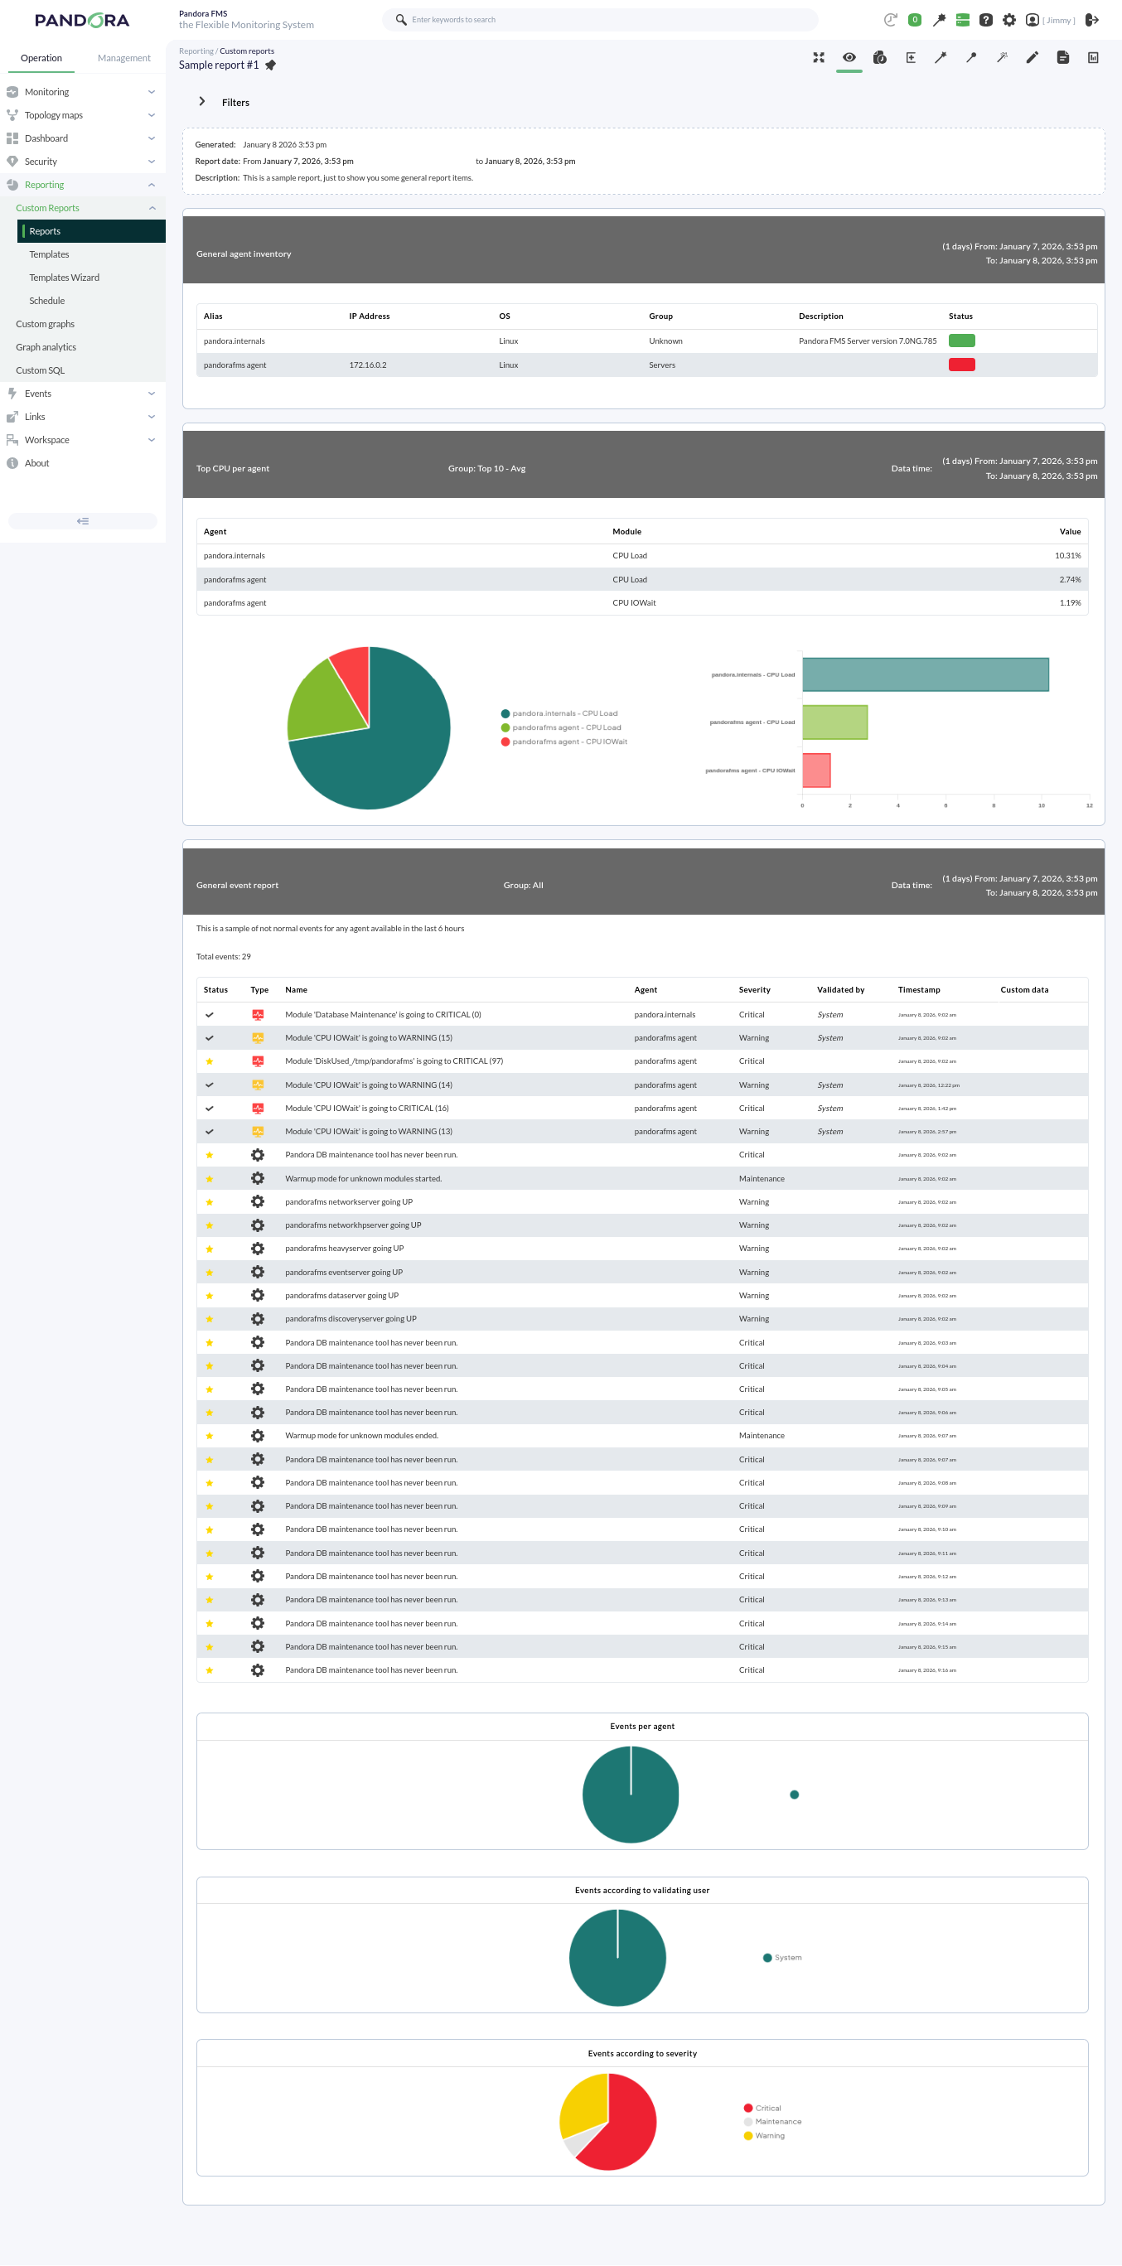The image size is (1122, 2266).
Task: Click the auto-refresh clock icon
Action: [x=891, y=19]
